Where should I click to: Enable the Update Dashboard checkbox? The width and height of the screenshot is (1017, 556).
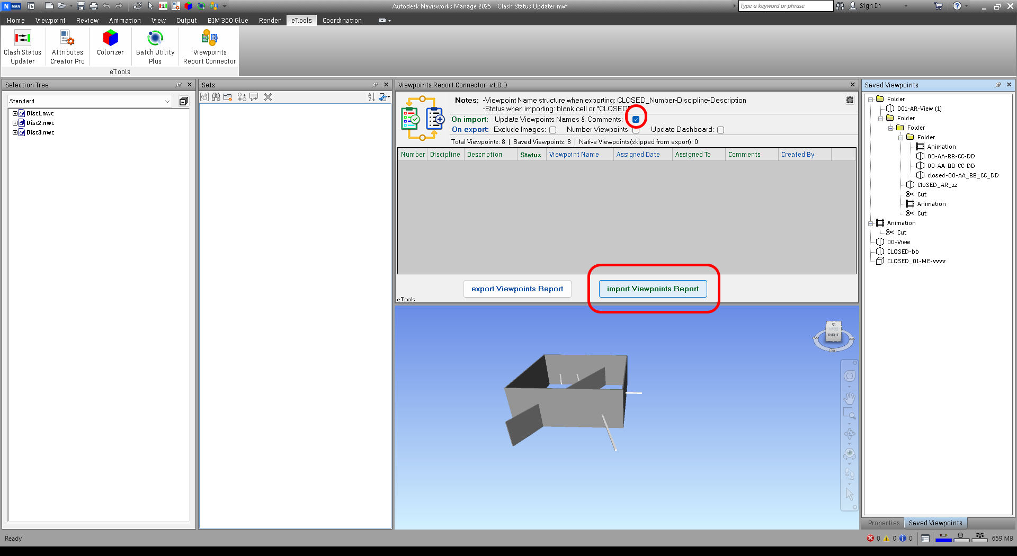tap(720, 130)
